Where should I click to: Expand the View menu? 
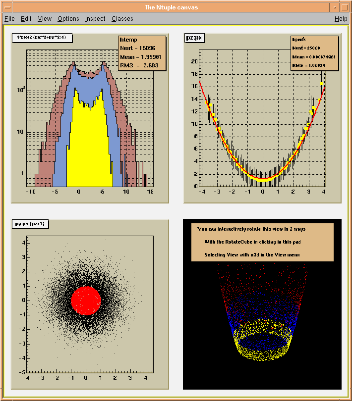pos(45,19)
